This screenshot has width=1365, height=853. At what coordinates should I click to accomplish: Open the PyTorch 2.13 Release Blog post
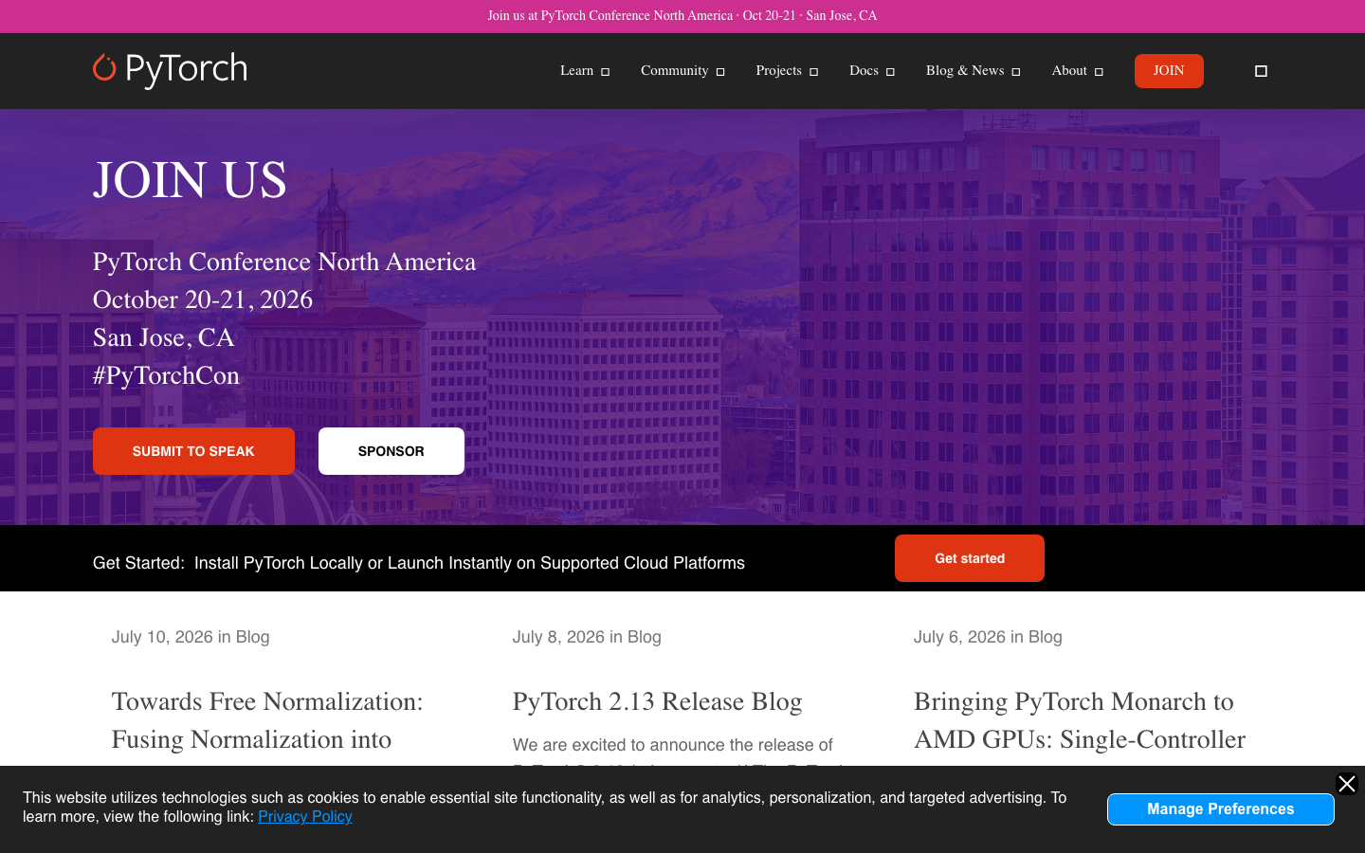click(657, 701)
